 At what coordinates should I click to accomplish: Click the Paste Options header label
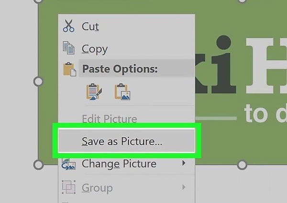(x=120, y=69)
